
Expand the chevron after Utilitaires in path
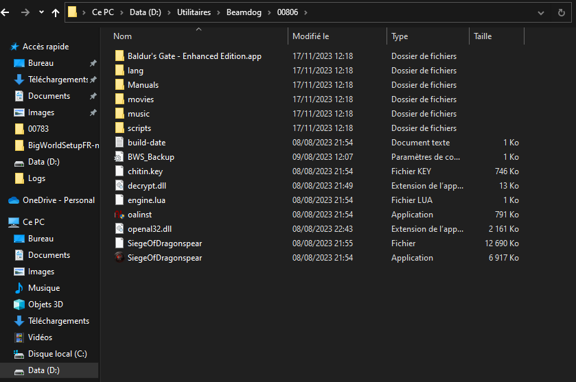(x=218, y=12)
